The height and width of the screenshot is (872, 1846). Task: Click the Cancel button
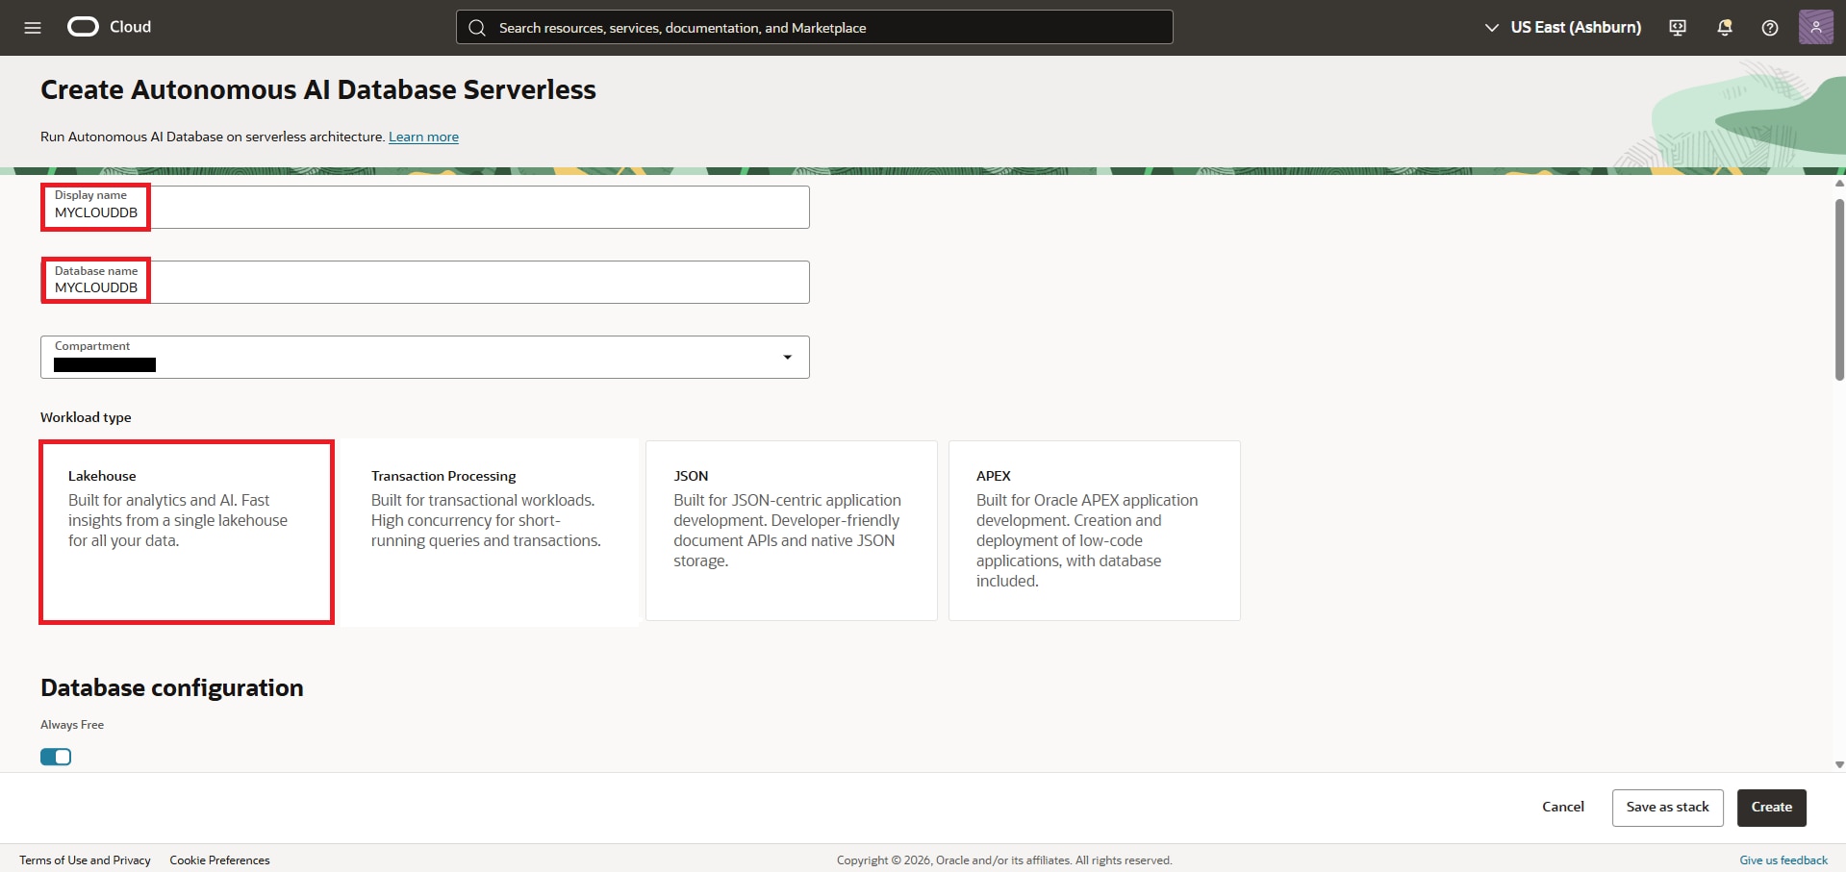coord(1563,808)
